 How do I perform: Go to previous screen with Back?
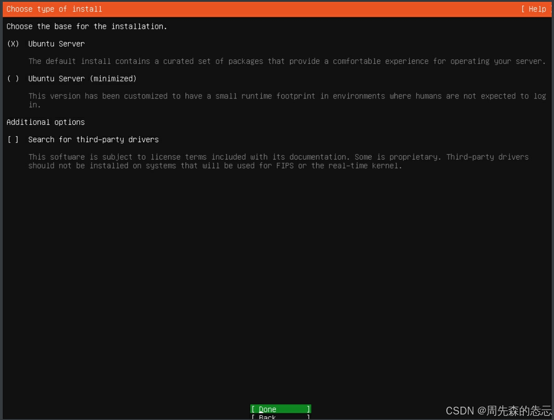tap(280, 417)
